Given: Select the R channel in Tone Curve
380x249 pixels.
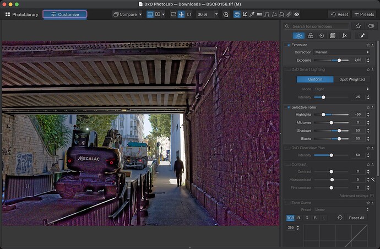Looking at the screenshot, I should 299,218.
